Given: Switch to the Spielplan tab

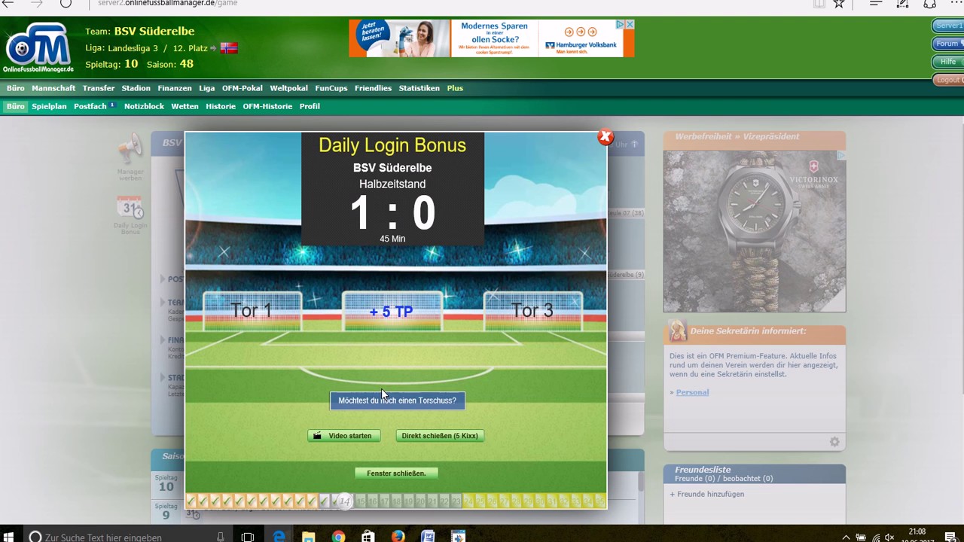Looking at the screenshot, I should click(x=49, y=106).
